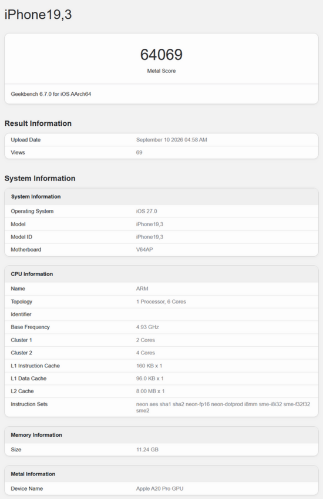Screen dimensions: 323x499
Task: Click the Base Frequency value 4.93 GHz
Action: click(147, 327)
